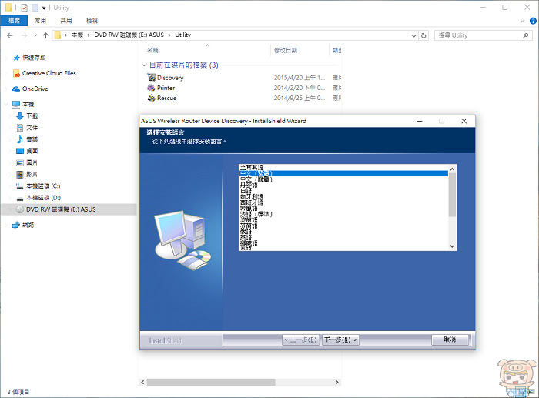Switch to the 共用 ribbon tab
Screen dimensions: 539x398
pos(66,21)
